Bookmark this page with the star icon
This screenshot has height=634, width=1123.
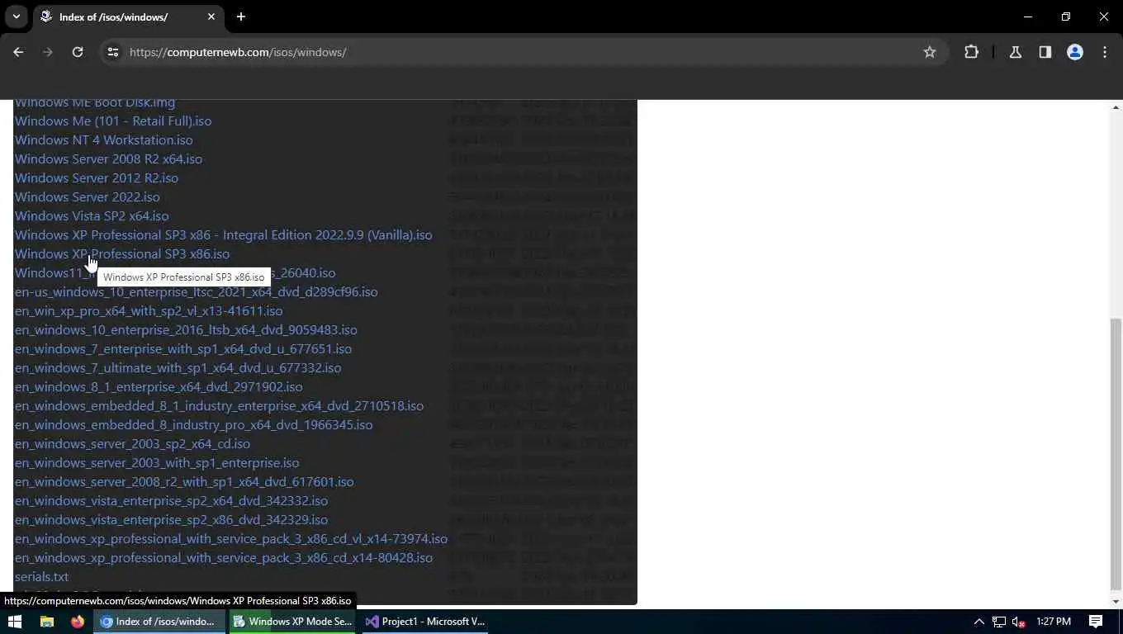coord(930,52)
